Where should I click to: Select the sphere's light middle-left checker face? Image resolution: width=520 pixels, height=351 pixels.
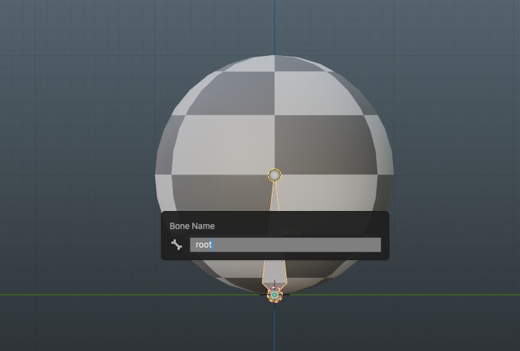221,143
